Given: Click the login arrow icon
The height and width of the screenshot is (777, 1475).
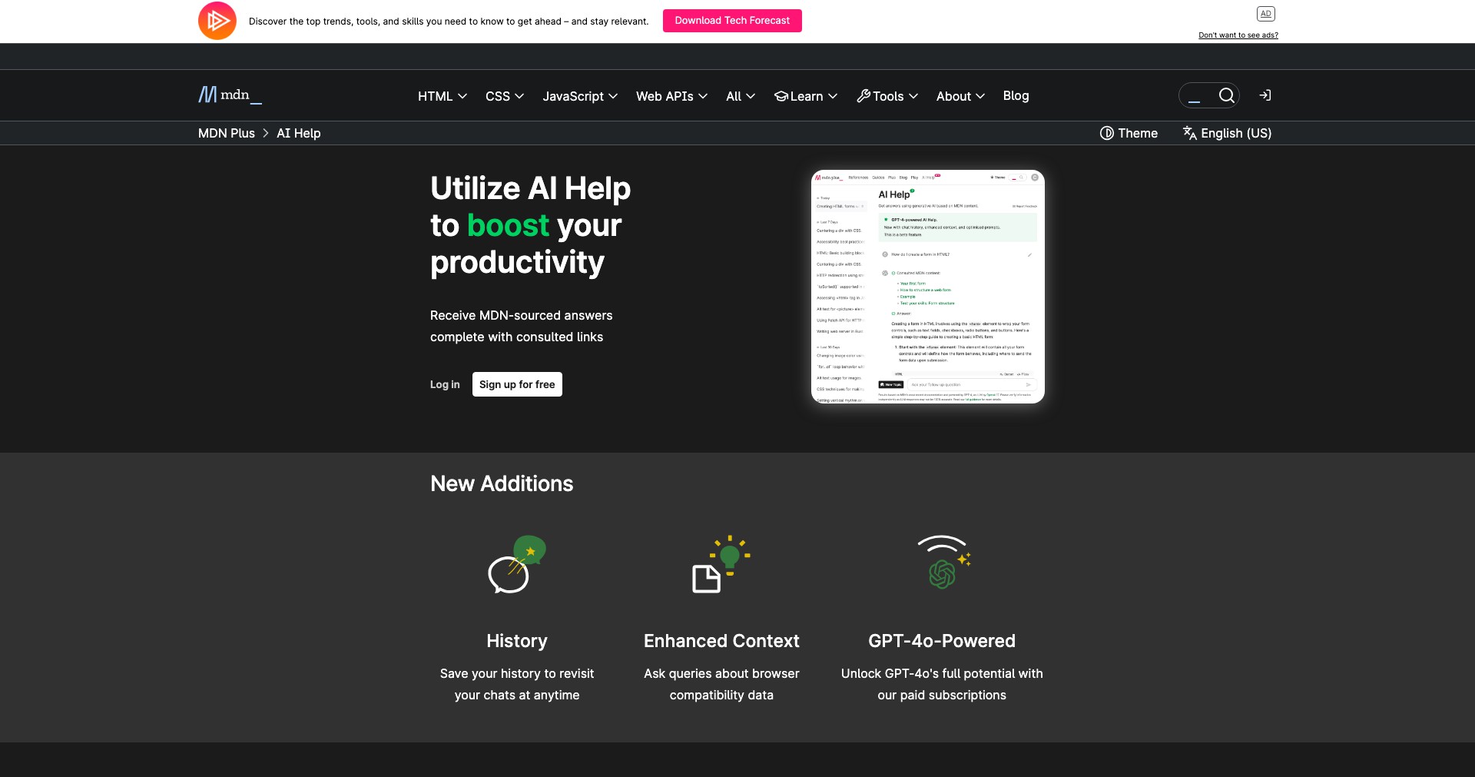Looking at the screenshot, I should click(x=1265, y=95).
